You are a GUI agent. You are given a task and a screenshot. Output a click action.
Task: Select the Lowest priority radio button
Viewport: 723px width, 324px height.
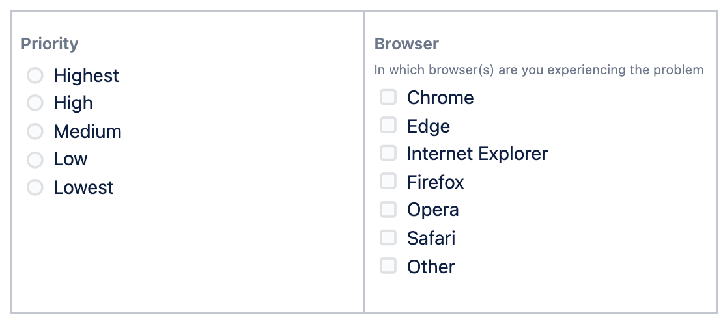coord(35,188)
